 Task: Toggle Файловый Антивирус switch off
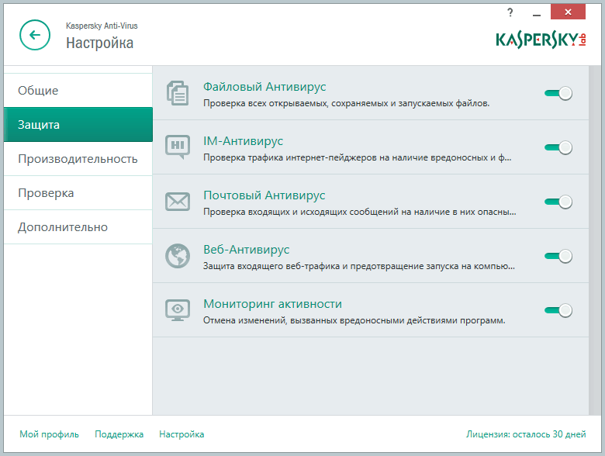point(558,93)
